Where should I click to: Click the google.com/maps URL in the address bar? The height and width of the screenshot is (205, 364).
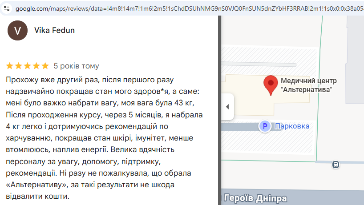click(x=190, y=8)
